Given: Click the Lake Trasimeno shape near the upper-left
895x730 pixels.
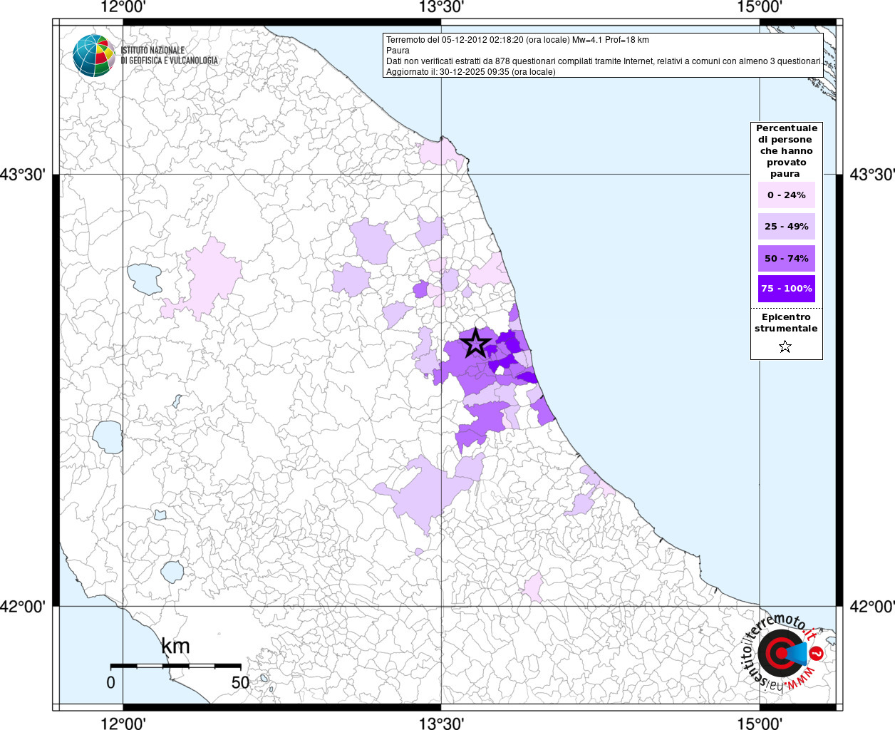Looking at the screenshot, I should pyautogui.click(x=145, y=278).
